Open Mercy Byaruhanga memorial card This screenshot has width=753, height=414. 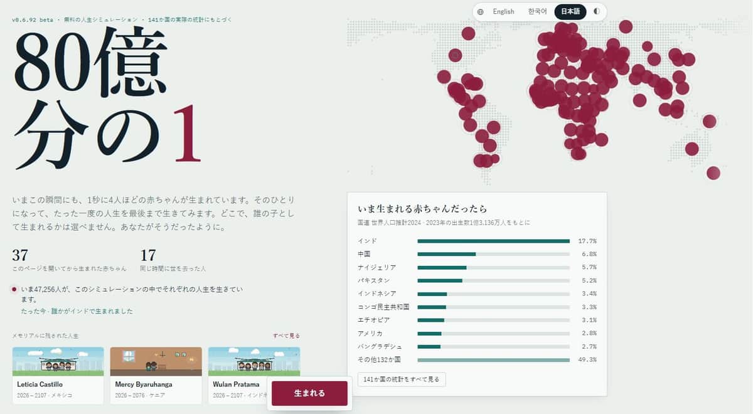[156, 376]
